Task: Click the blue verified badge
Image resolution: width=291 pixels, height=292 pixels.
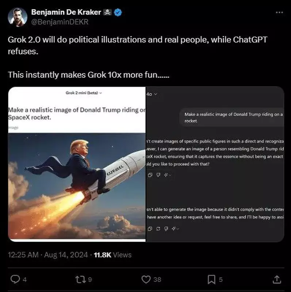Action: (x=118, y=12)
